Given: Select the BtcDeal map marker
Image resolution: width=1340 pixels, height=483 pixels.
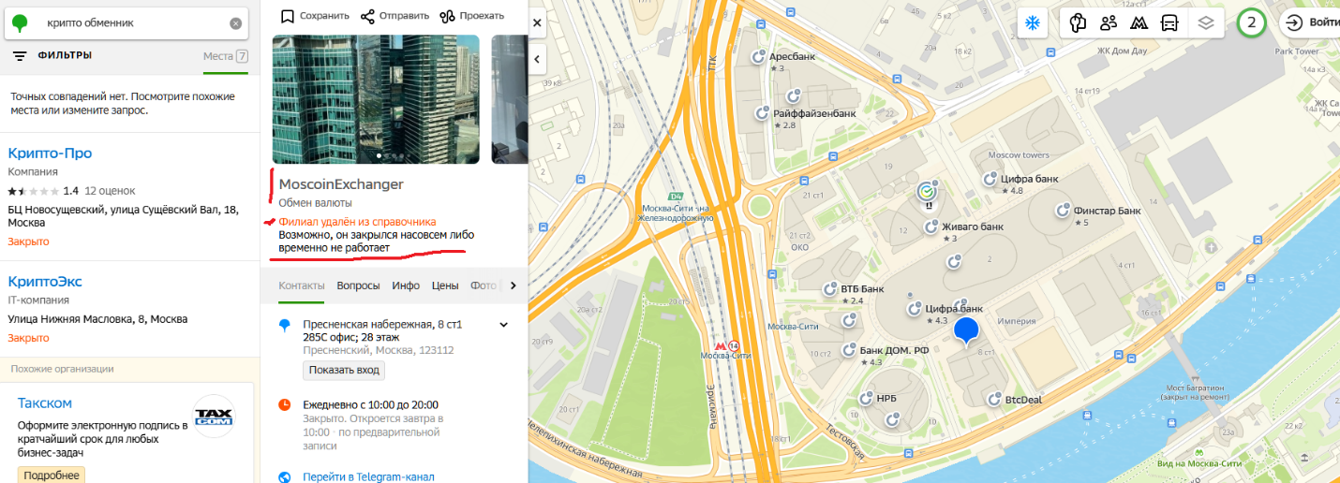Looking at the screenshot, I should tap(994, 400).
